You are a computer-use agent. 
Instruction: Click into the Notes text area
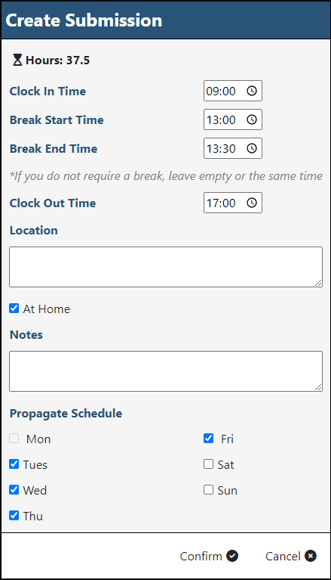166,371
